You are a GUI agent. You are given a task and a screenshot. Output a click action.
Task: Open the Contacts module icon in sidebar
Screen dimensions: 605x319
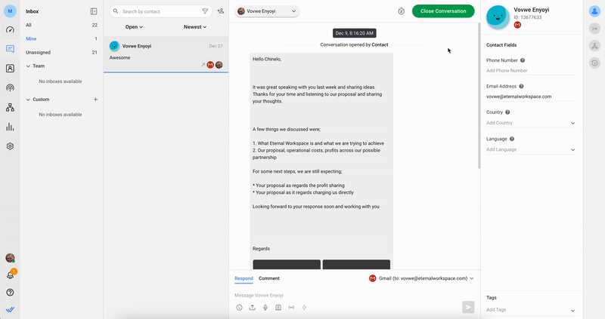[x=11, y=69]
